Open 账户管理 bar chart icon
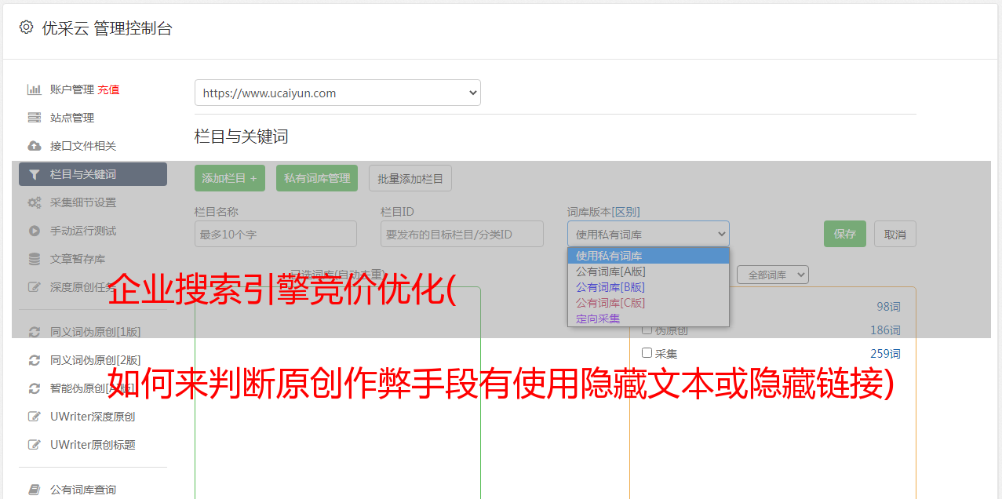This screenshot has width=1002, height=499. pos(34,89)
